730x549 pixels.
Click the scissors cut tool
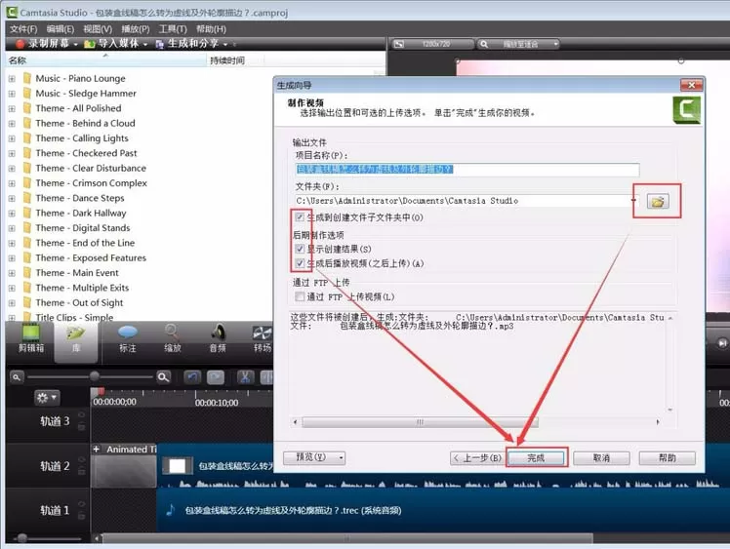point(245,376)
